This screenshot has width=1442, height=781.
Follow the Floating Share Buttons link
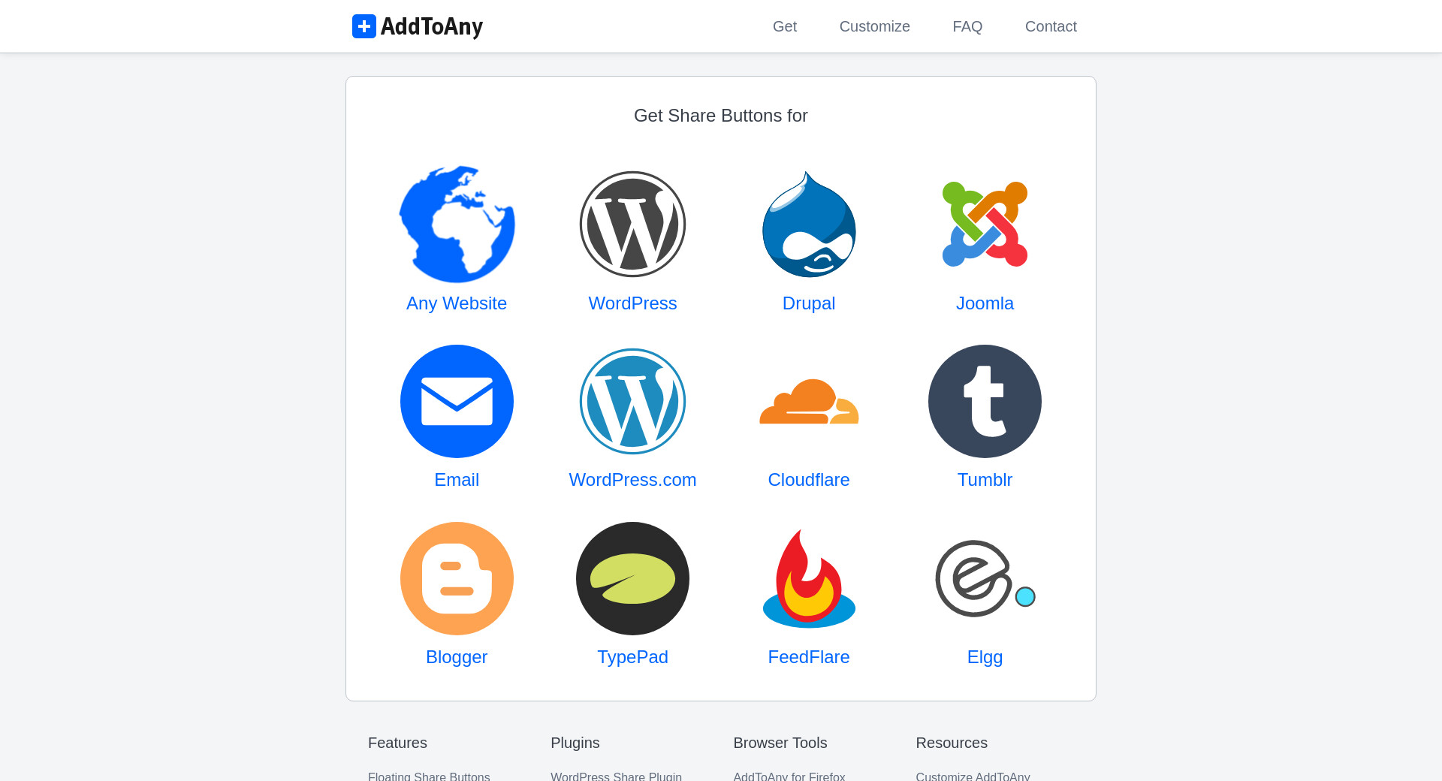pos(429,776)
